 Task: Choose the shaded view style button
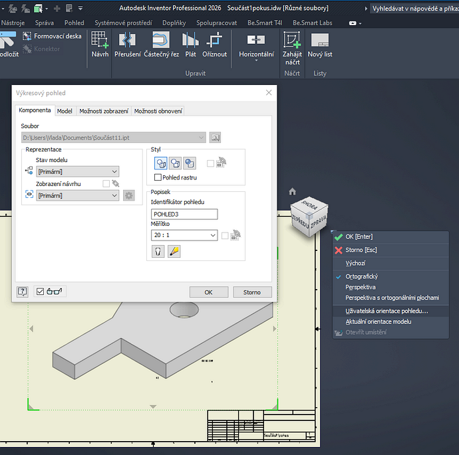click(x=190, y=163)
